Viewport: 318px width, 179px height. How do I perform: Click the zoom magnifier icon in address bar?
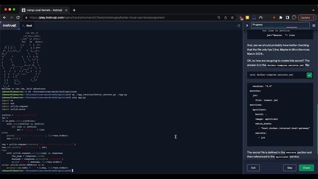(x=219, y=18)
